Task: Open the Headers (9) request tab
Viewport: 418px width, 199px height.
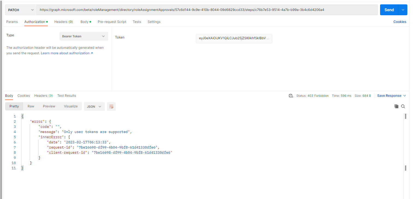Action: click(63, 22)
